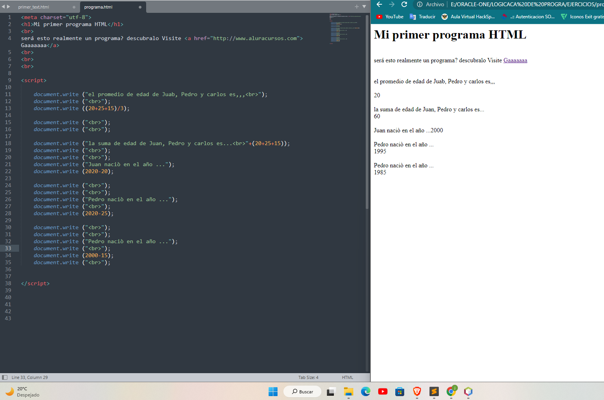Open Task View from the taskbar
The image size is (604, 400).
tap(331, 391)
